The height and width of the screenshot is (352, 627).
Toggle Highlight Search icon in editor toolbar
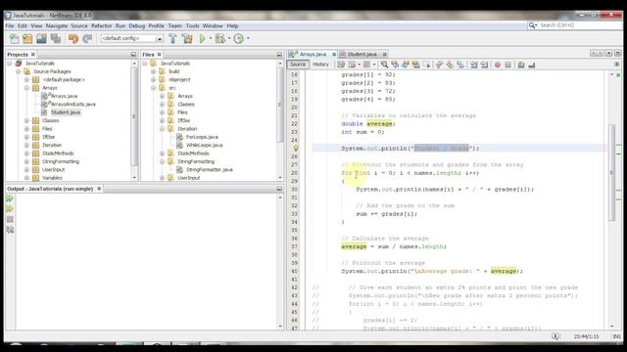click(415, 65)
